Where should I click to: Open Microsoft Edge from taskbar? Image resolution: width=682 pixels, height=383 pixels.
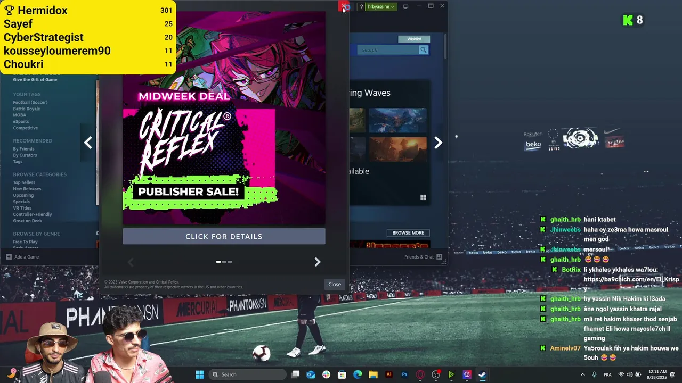[x=358, y=374]
